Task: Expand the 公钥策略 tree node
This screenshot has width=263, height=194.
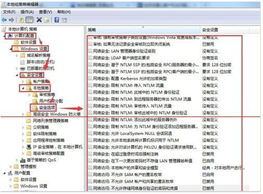Action: coord(23,127)
